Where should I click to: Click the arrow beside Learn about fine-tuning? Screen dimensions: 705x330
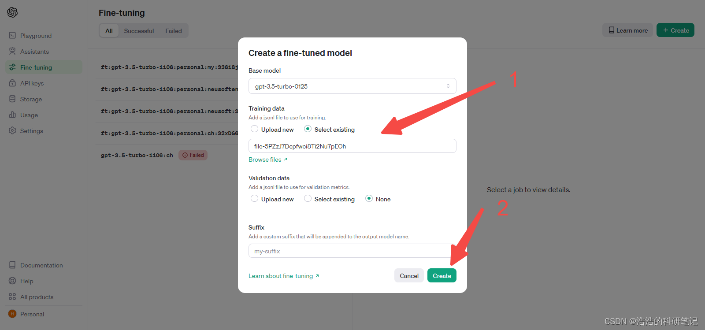[x=317, y=276]
